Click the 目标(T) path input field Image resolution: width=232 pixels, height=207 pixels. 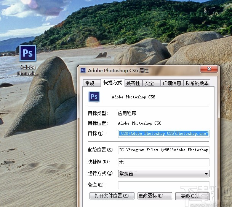pyautogui.click(x=164, y=134)
